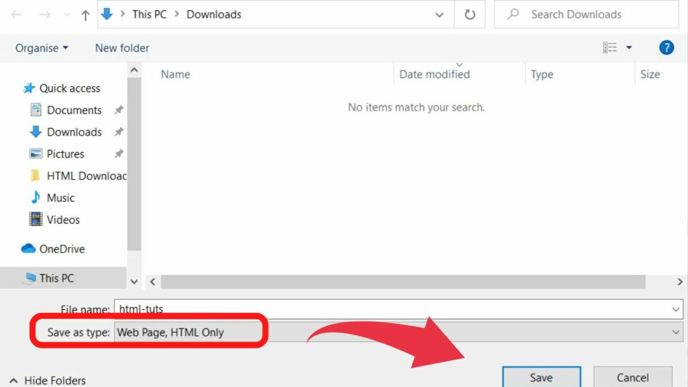Select the OneDrive cloud icon
This screenshot has width=688, height=387.
[x=28, y=249]
